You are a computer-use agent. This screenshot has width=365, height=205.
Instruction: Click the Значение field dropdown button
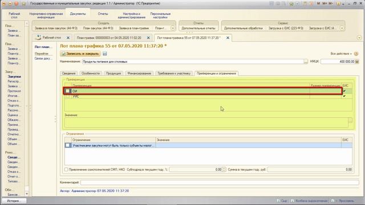(350, 120)
